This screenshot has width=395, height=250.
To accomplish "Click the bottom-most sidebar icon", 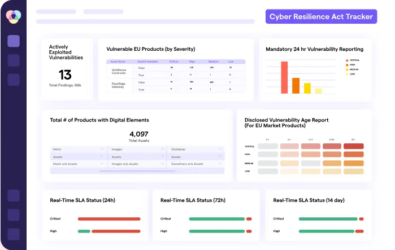I will point(14,234).
